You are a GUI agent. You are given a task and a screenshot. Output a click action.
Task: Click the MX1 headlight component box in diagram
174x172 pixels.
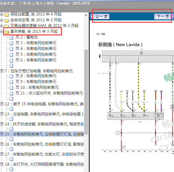pyautogui.click(x=135, y=116)
